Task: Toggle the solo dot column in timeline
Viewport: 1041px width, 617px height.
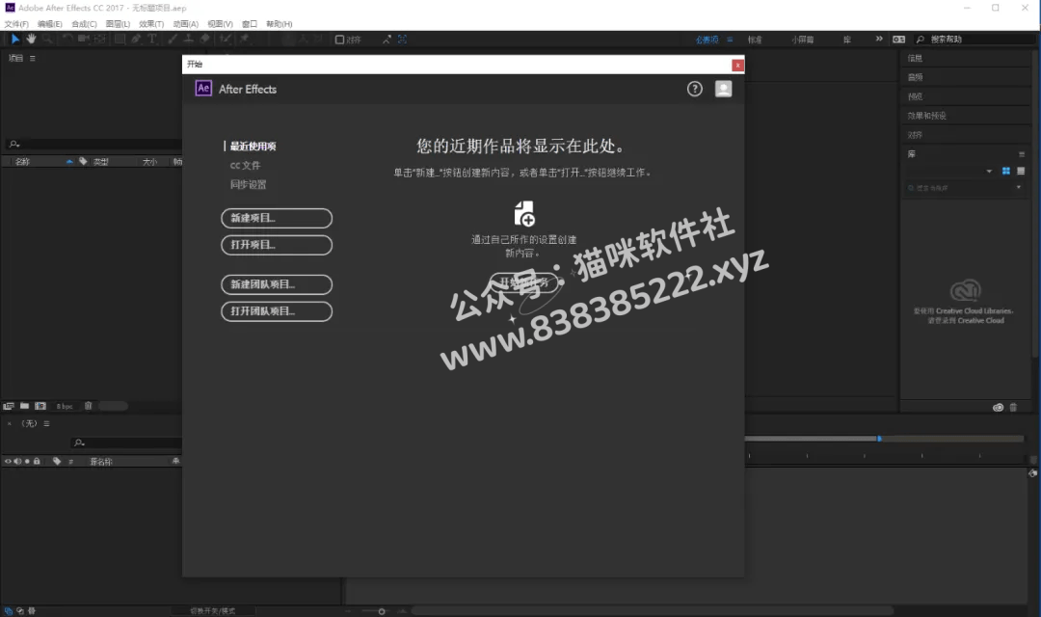Action: click(27, 461)
